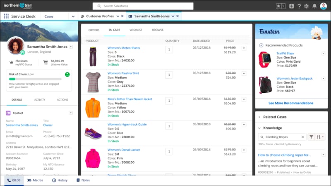The width and height of the screenshot is (331, 186).
Task: Open the Denali Jacket row action dropdown
Action: point(244,150)
